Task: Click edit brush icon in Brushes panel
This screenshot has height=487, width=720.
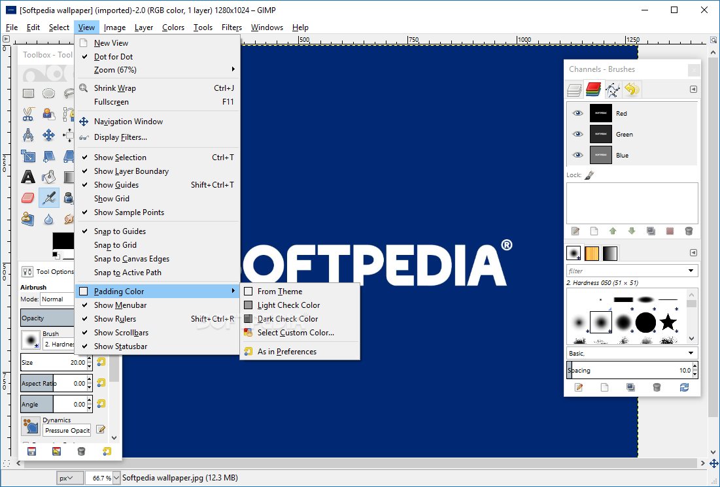Action: [579, 388]
